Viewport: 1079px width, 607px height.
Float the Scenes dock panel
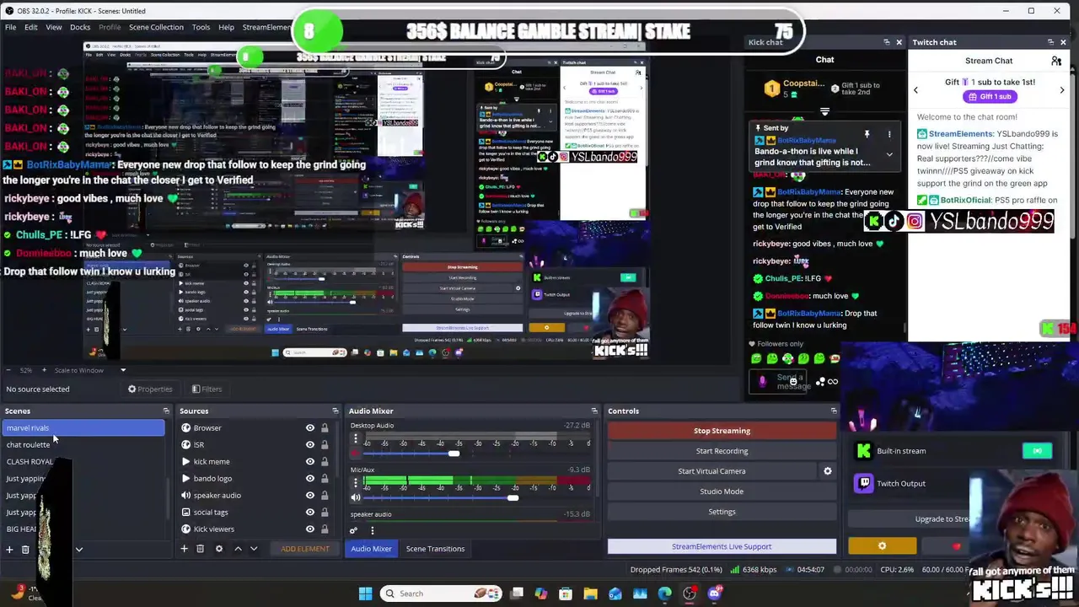[x=166, y=411]
